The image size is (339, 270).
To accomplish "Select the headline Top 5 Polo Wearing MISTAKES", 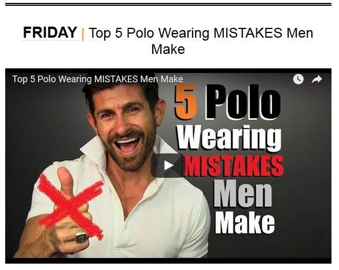I will [185, 33].
